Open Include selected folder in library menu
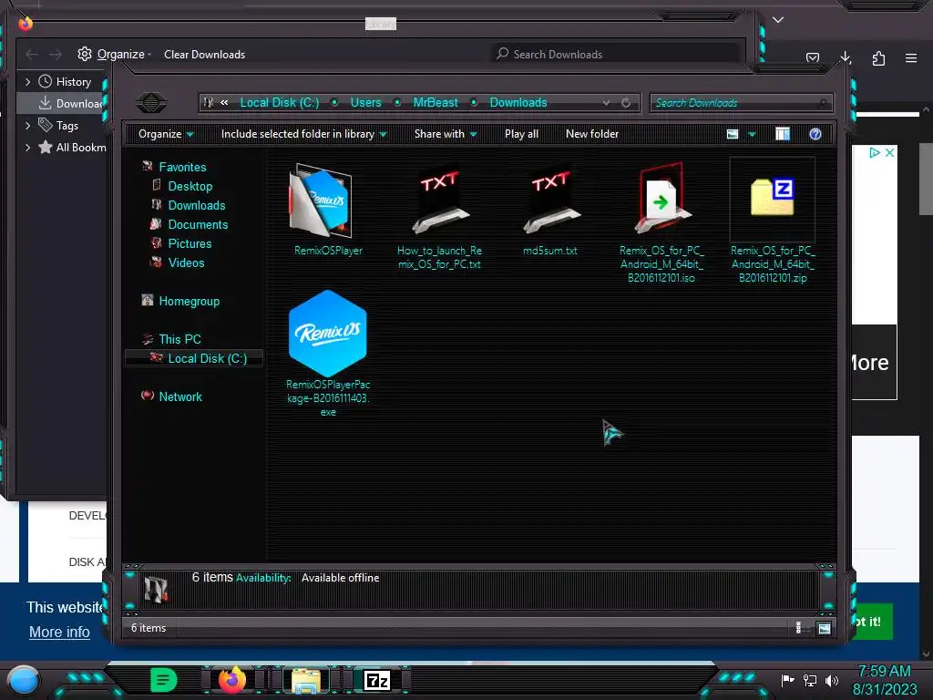This screenshot has width=933, height=700. click(303, 134)
